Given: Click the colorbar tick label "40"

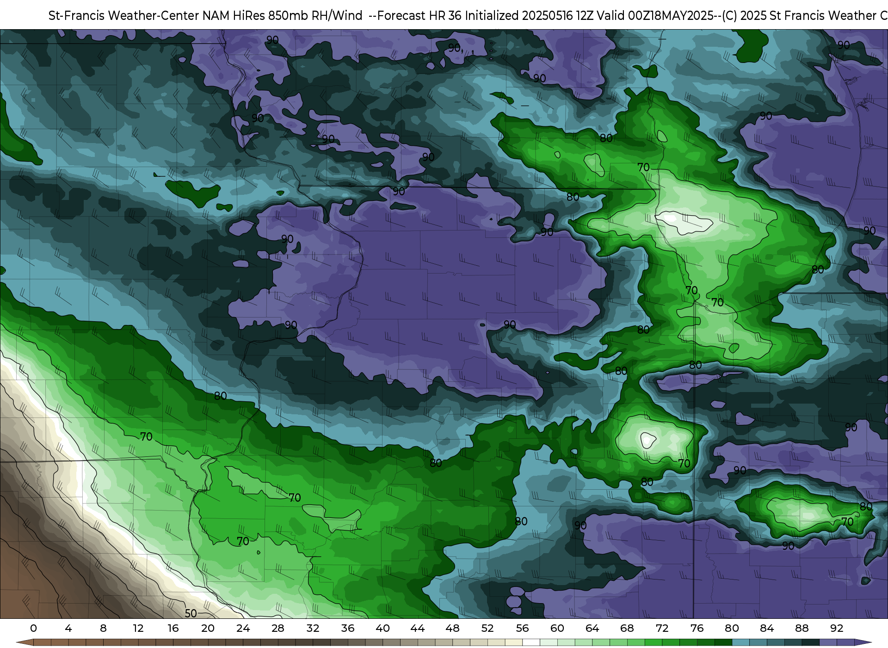Looking at the screenshot, I should click(382, 629).
